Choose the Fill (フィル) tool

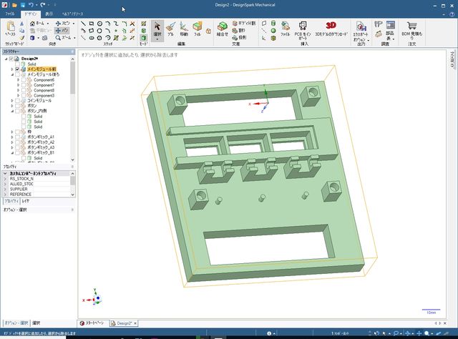click(198, 29)
